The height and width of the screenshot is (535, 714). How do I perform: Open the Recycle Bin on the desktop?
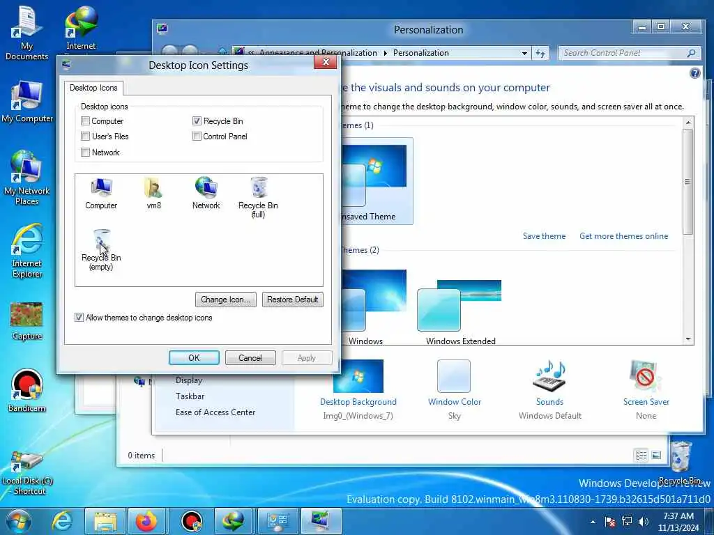[x=681, y=463]
